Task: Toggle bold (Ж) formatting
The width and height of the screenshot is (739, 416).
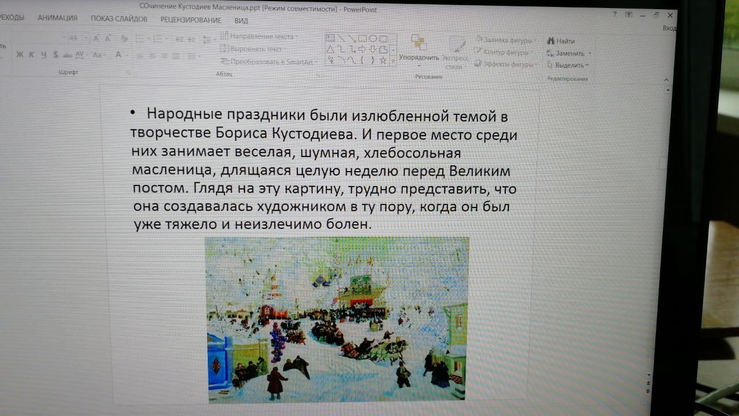Action: pyautogui.click(x=20, y=55)
